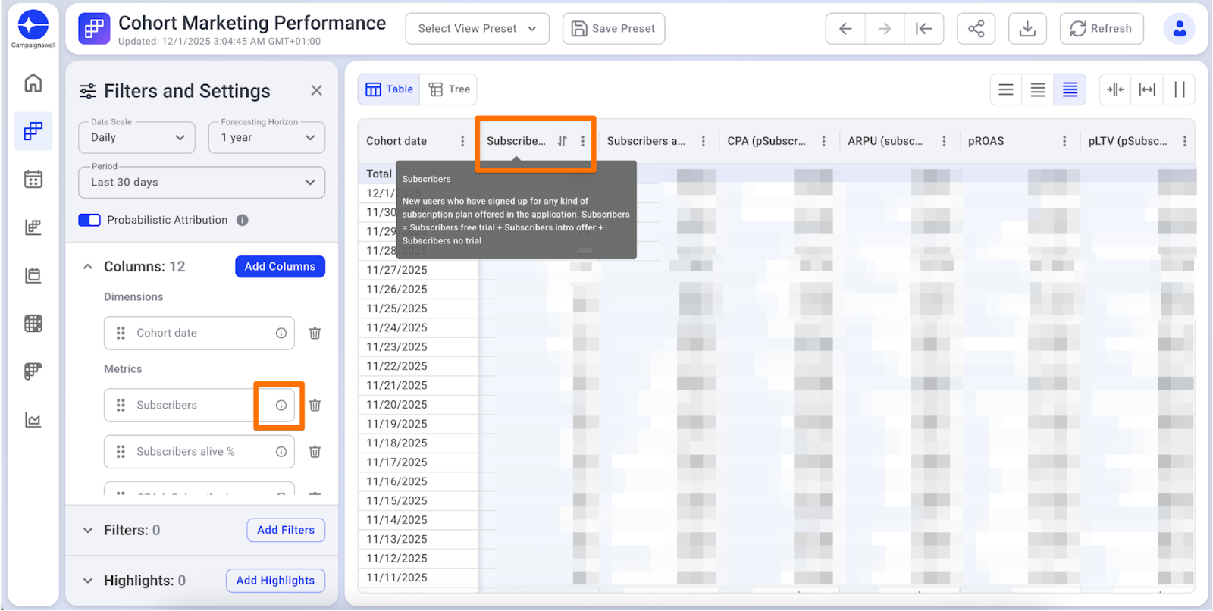Click the download icon button

pos(1027,29)
